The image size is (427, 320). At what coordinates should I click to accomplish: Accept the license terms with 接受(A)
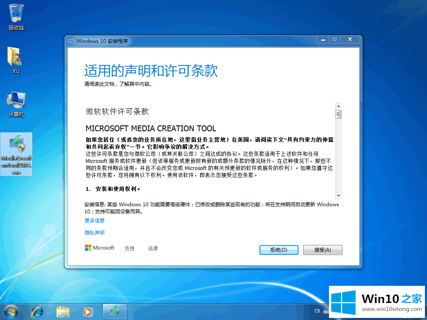click(x=322, y=250)
